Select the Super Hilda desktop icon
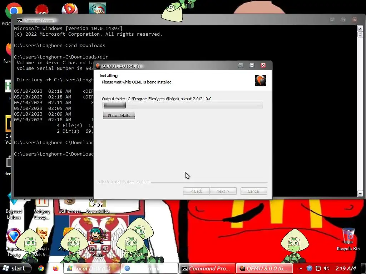Screen dimensions: 366x274 [98, 207]
